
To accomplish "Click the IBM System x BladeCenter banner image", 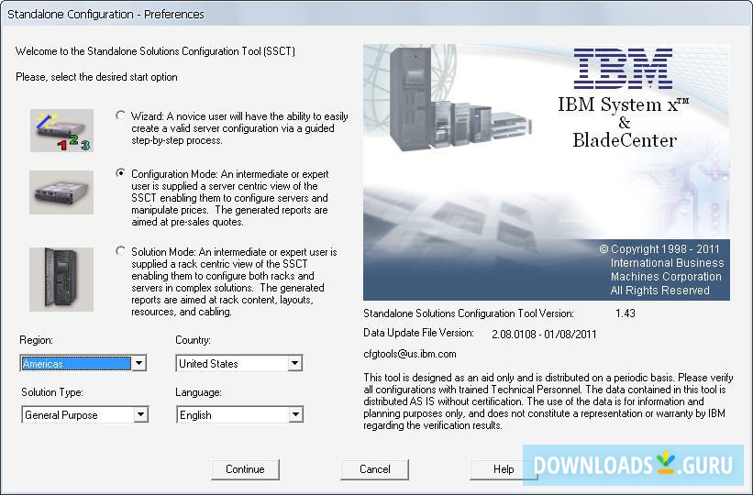I will pyautogui.click(x=547, y=172).
